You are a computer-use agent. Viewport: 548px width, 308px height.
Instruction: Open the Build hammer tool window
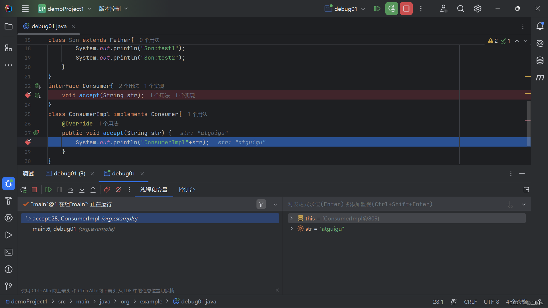[9, 201]
